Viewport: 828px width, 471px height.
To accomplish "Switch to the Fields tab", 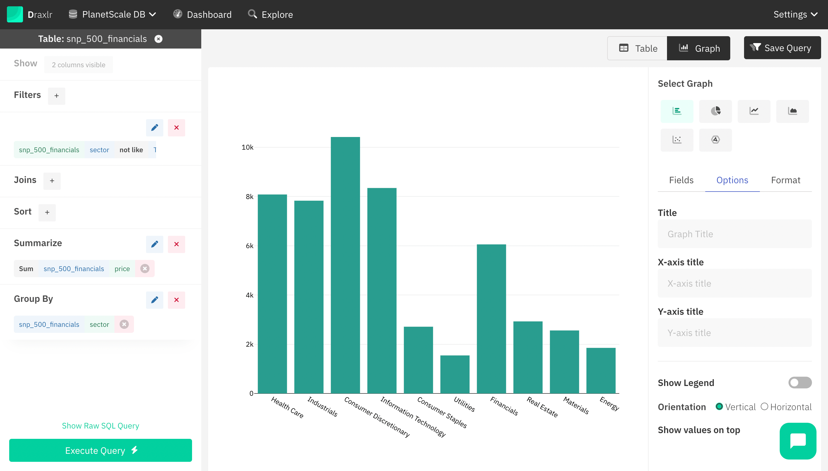I will pos(682,180).
